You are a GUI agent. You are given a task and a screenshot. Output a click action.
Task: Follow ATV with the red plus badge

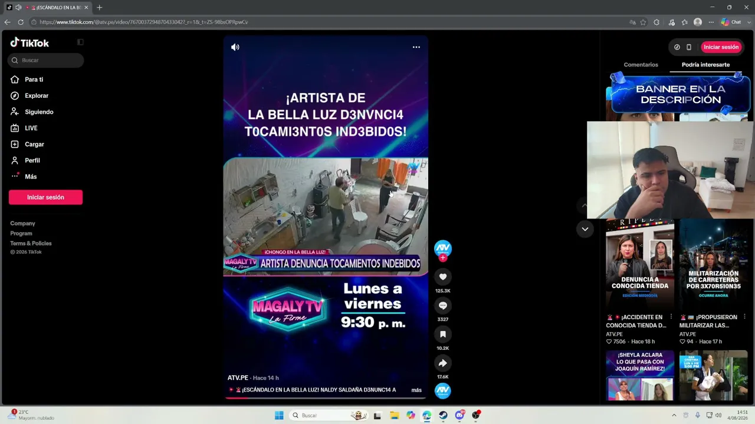pos(443,258)
